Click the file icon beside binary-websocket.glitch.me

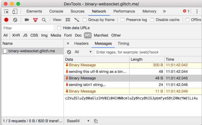pos(5,51)
